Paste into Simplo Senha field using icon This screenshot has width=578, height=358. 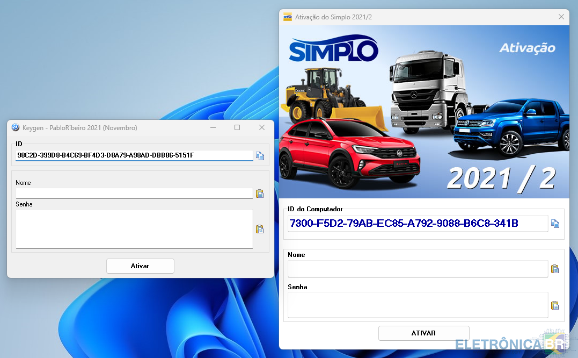pos(555,305)
